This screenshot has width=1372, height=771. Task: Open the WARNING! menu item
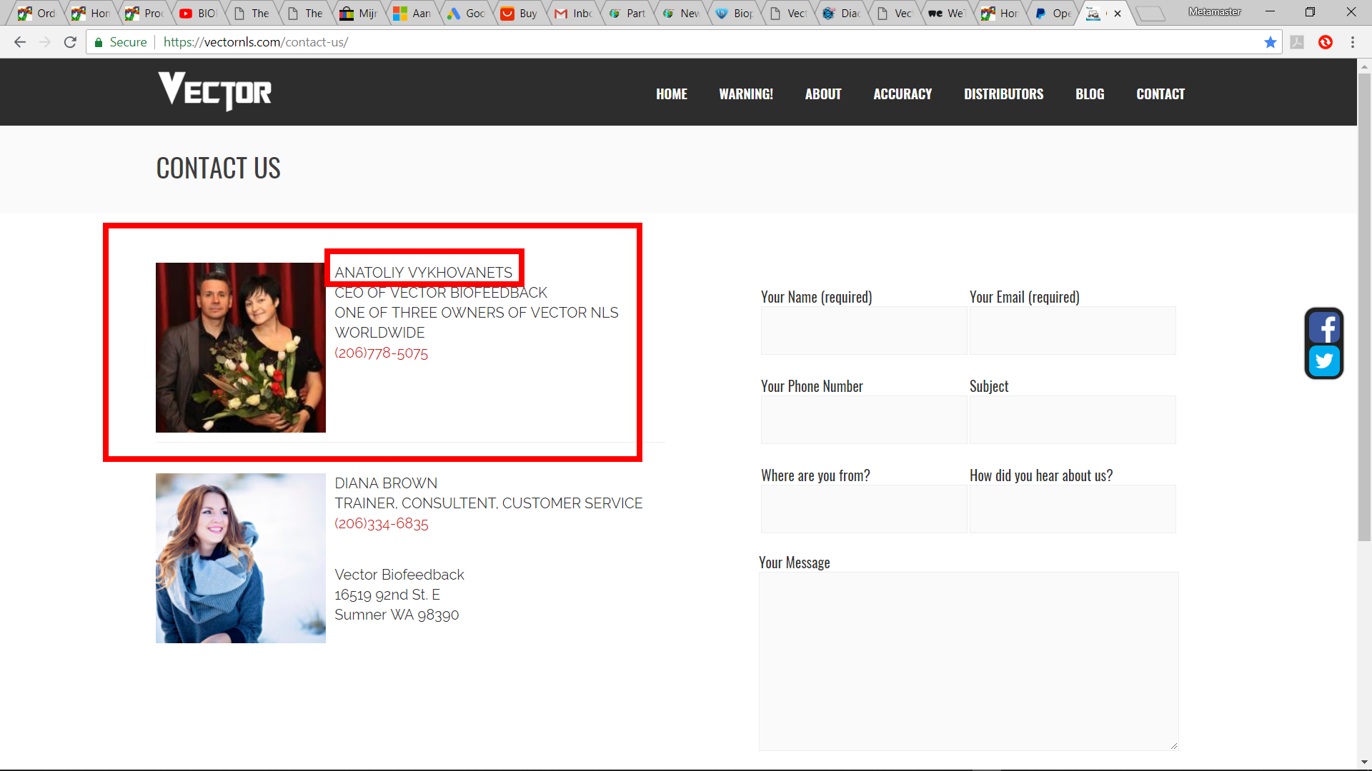[x=745, y=94]
